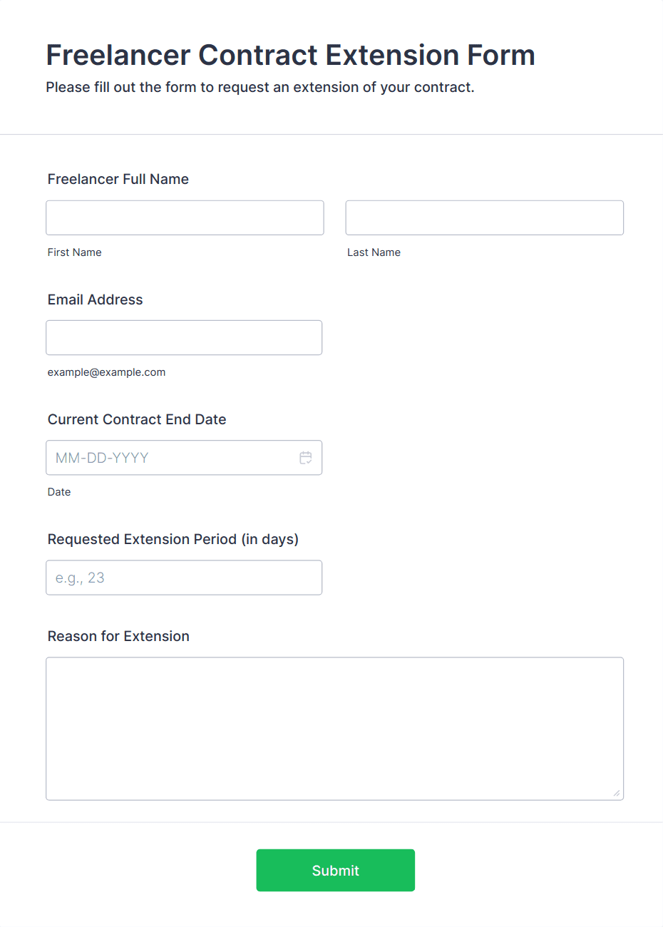
Task: Click the Requested Extension Period days field
Action: pyautogui.click(x=184, y=578)
